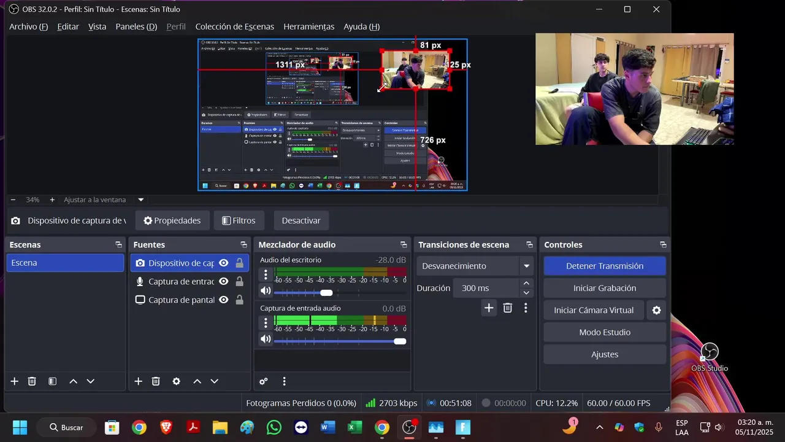
Task: Increase transition duration stepper up
Action: click(526, 283)
